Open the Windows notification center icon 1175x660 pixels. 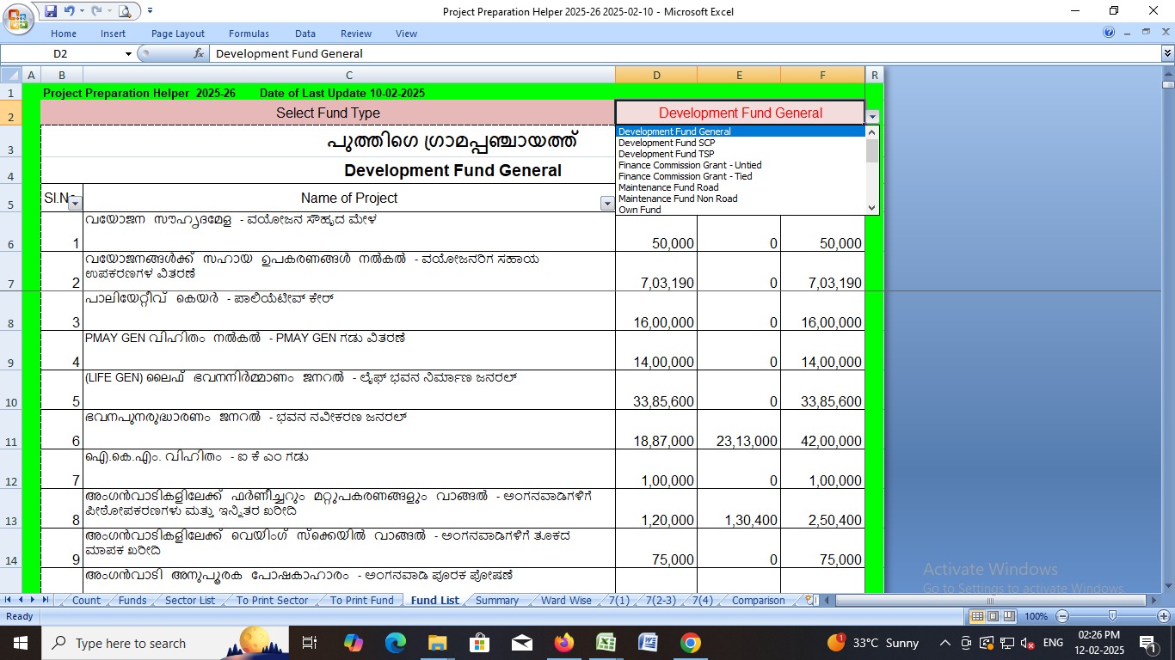(1147, 643)
